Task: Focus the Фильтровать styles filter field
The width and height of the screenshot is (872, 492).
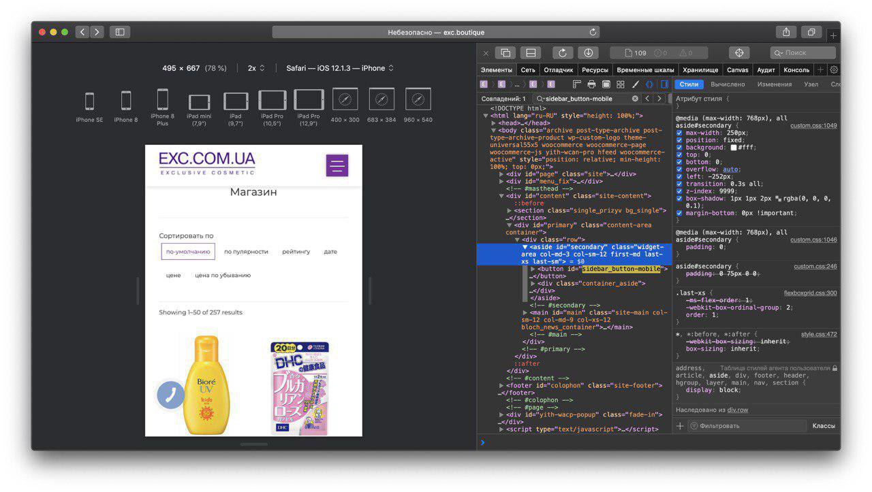Action: pyautogui.click(x=747, y=426)
